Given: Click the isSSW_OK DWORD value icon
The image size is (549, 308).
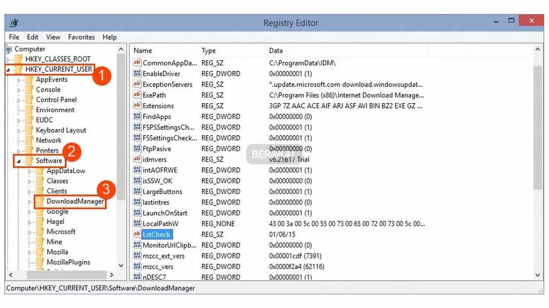Looking at the screenshot, I should (x=137, y=181).
